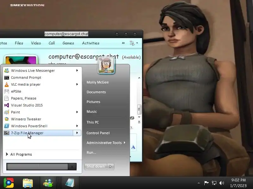This screenshot has width=253, height=189.
Task: Click the Start menu search box
Action: (37, 167)
